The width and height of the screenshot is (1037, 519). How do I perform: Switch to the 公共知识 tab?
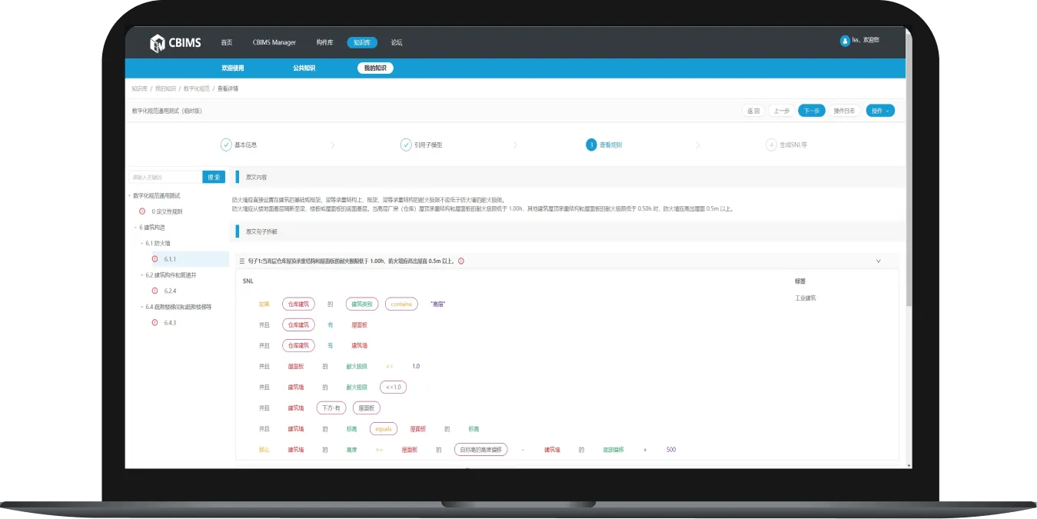click(x=304, y=68)
